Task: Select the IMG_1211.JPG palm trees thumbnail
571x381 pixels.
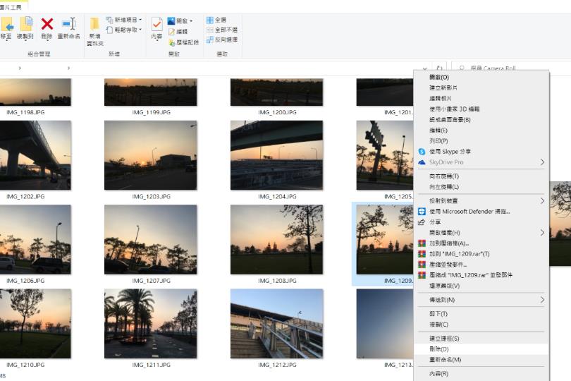Action: click(151, 323)
